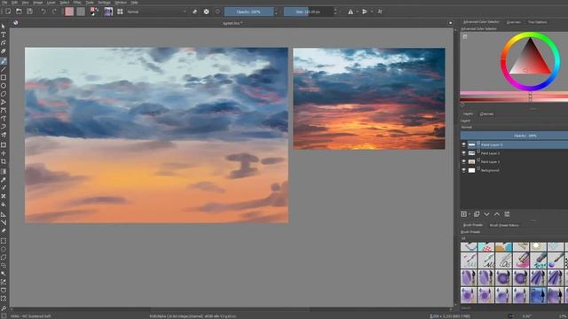Viewport: 568px width, 319px height.
Task: Switch to the Channels tab
Action: [486, 114]
